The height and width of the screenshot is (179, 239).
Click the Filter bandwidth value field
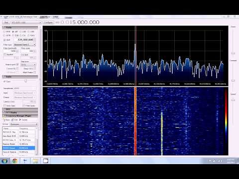click(x=10, y=51)
